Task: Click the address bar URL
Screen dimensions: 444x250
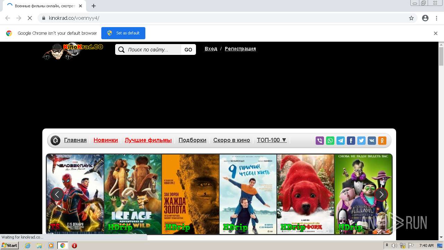Action: coord(74,18)
